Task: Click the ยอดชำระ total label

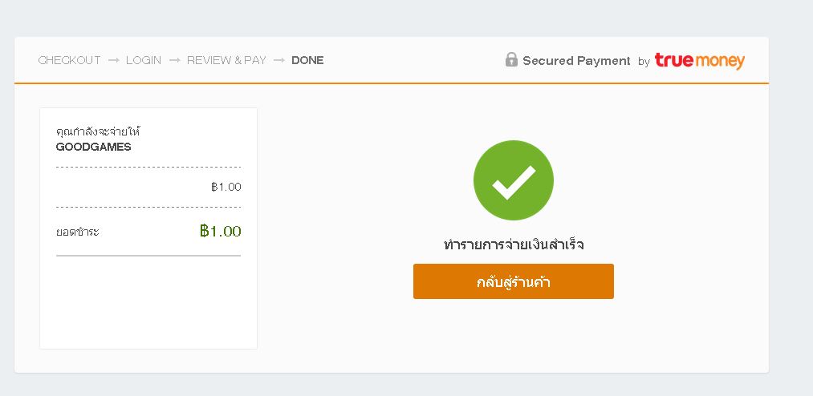Action: click(x=77, y=232)
